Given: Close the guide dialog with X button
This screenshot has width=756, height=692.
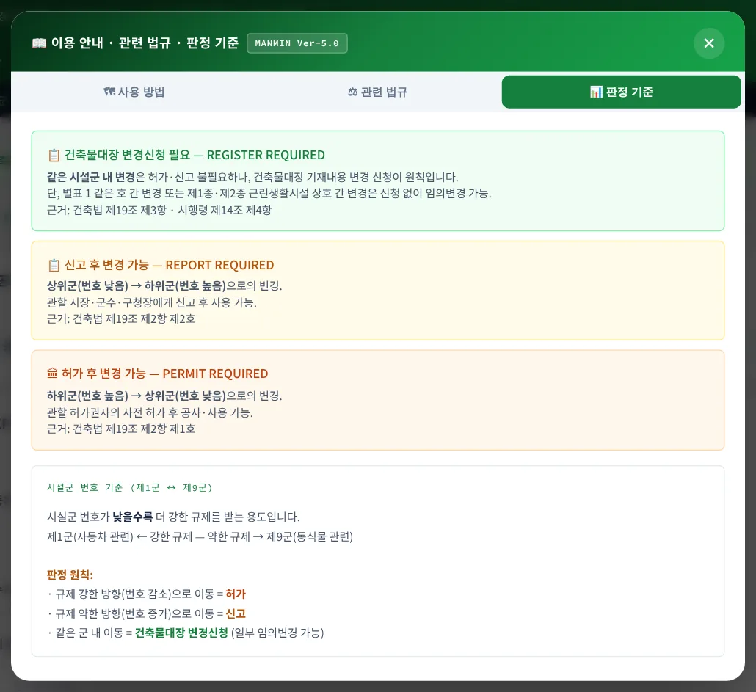Looking at the screenshot, I should pos(709,43).
